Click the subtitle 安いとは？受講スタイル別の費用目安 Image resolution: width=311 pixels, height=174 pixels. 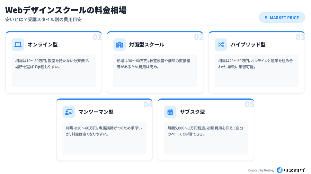click(43, 20)
